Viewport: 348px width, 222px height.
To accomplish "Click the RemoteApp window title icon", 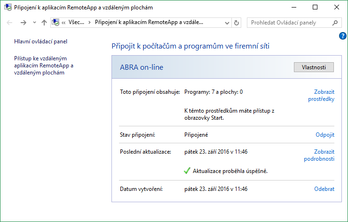I will click(x=7, y=8).
